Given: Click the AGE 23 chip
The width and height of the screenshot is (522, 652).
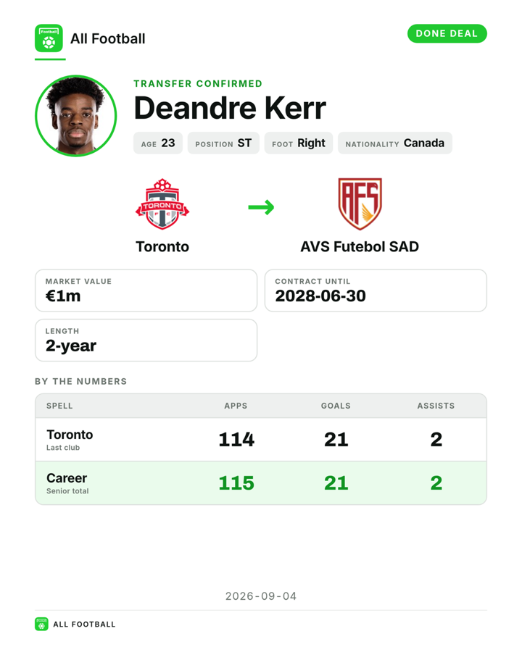Looking at the screenshot, I should pos(158,143).
